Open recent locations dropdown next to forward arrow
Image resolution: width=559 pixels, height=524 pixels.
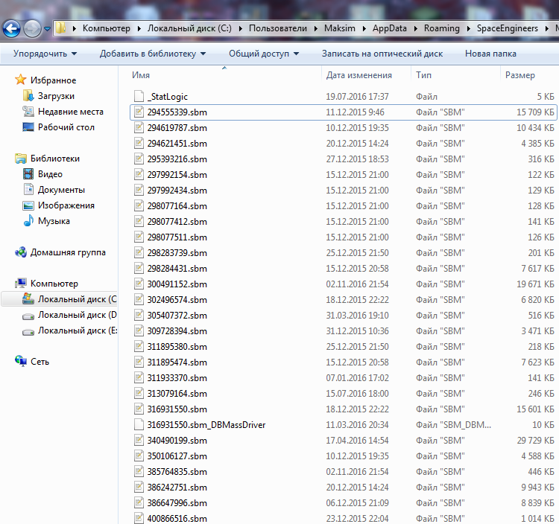coord(47,29)
